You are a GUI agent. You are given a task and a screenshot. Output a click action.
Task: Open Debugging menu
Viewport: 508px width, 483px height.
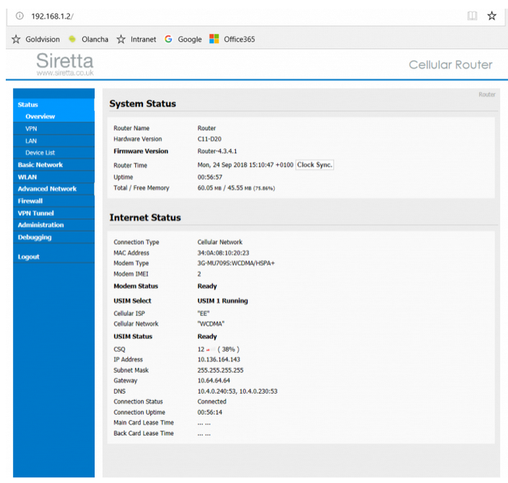coord(54,238)
